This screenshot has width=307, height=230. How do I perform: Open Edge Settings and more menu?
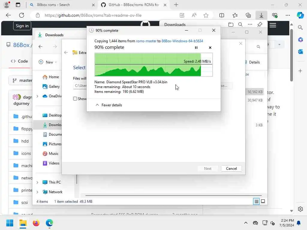(288, 15)
